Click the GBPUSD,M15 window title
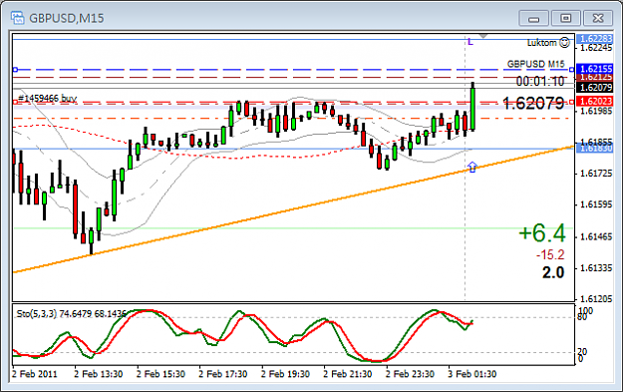The height and width of the screenshot is (392, 623). coord(67,18)
